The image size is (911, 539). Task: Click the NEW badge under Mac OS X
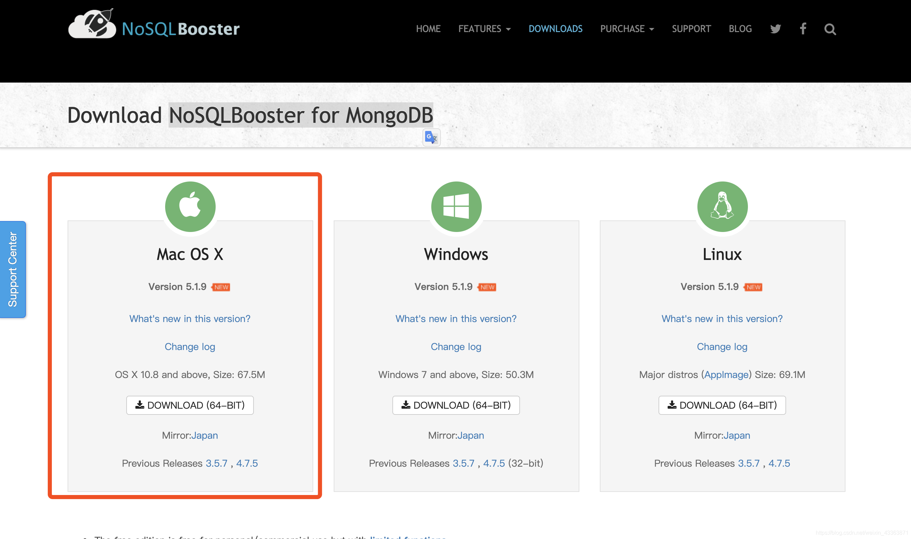[220, 287]
